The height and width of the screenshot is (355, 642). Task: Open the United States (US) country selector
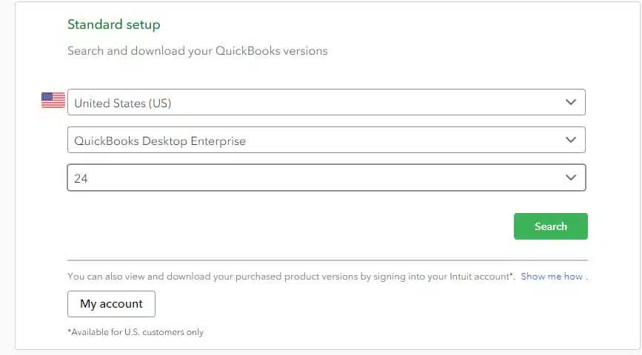pos(327,102)
